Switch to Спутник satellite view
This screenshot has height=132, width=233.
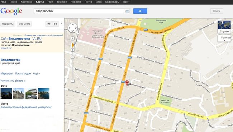point(224,27)
